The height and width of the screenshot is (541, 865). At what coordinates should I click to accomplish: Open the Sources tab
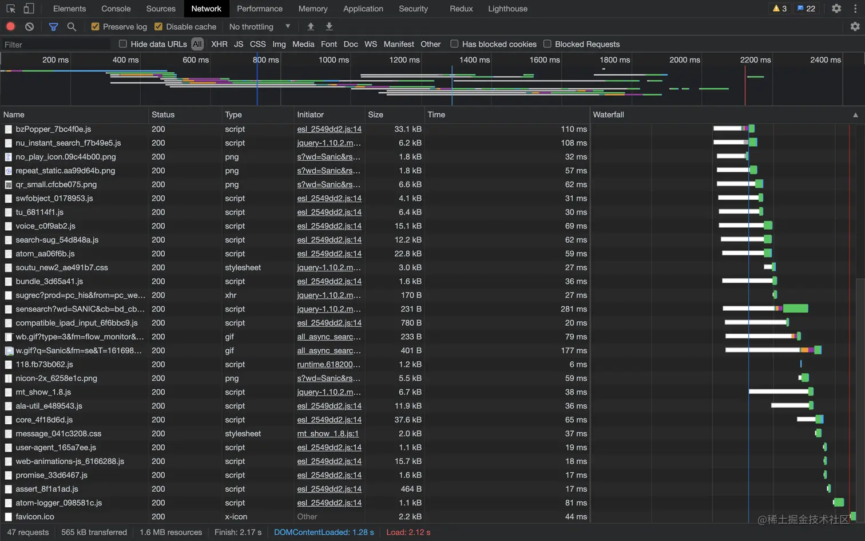click(161, 9)
